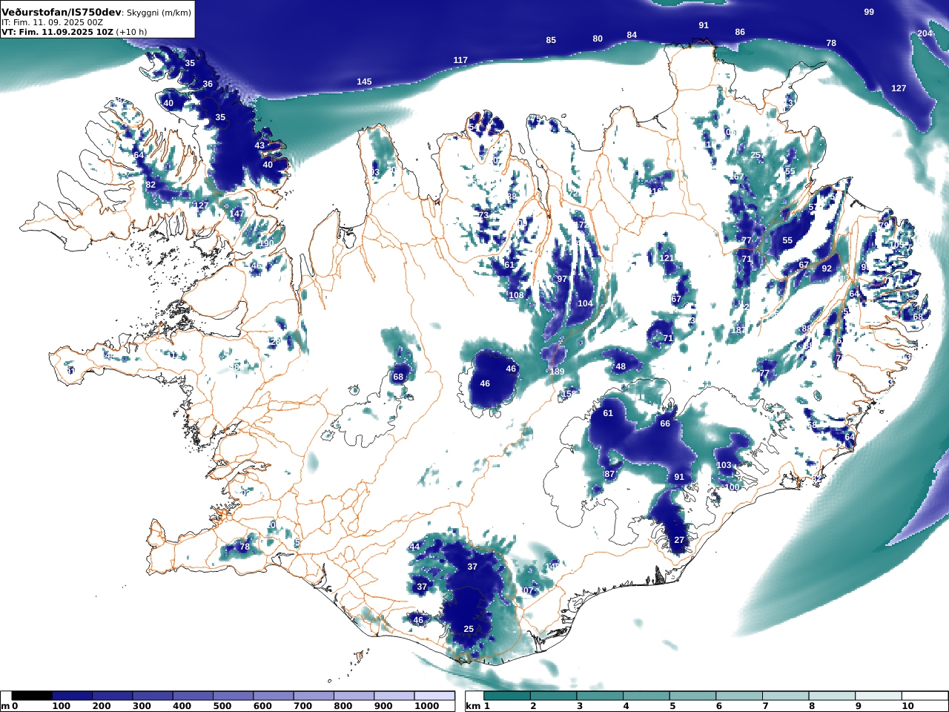Click the '204' visibility value
The width and height of the screenshot is (949, 712).
pyautogui.click(x=925, y=33)
